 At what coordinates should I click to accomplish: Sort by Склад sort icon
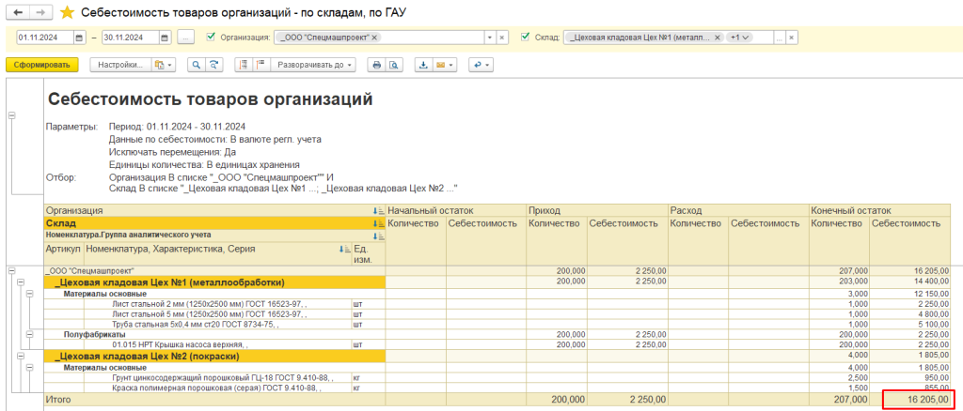click(x=379, y=223)
